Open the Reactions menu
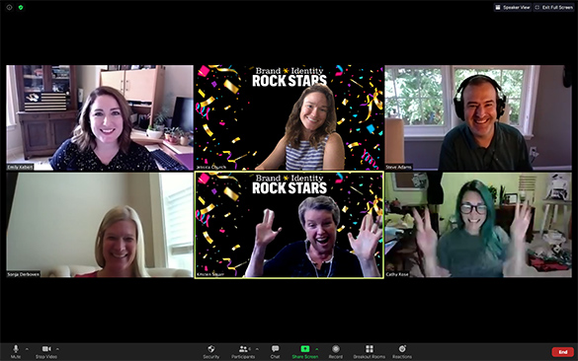 (402, 351)
